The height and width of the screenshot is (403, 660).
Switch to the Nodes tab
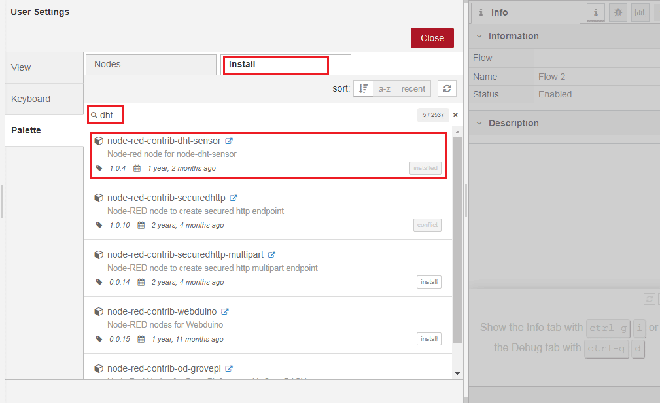pyautogui.click(x=150, y=64)
